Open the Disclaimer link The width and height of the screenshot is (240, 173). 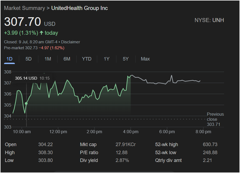point(70,42)
